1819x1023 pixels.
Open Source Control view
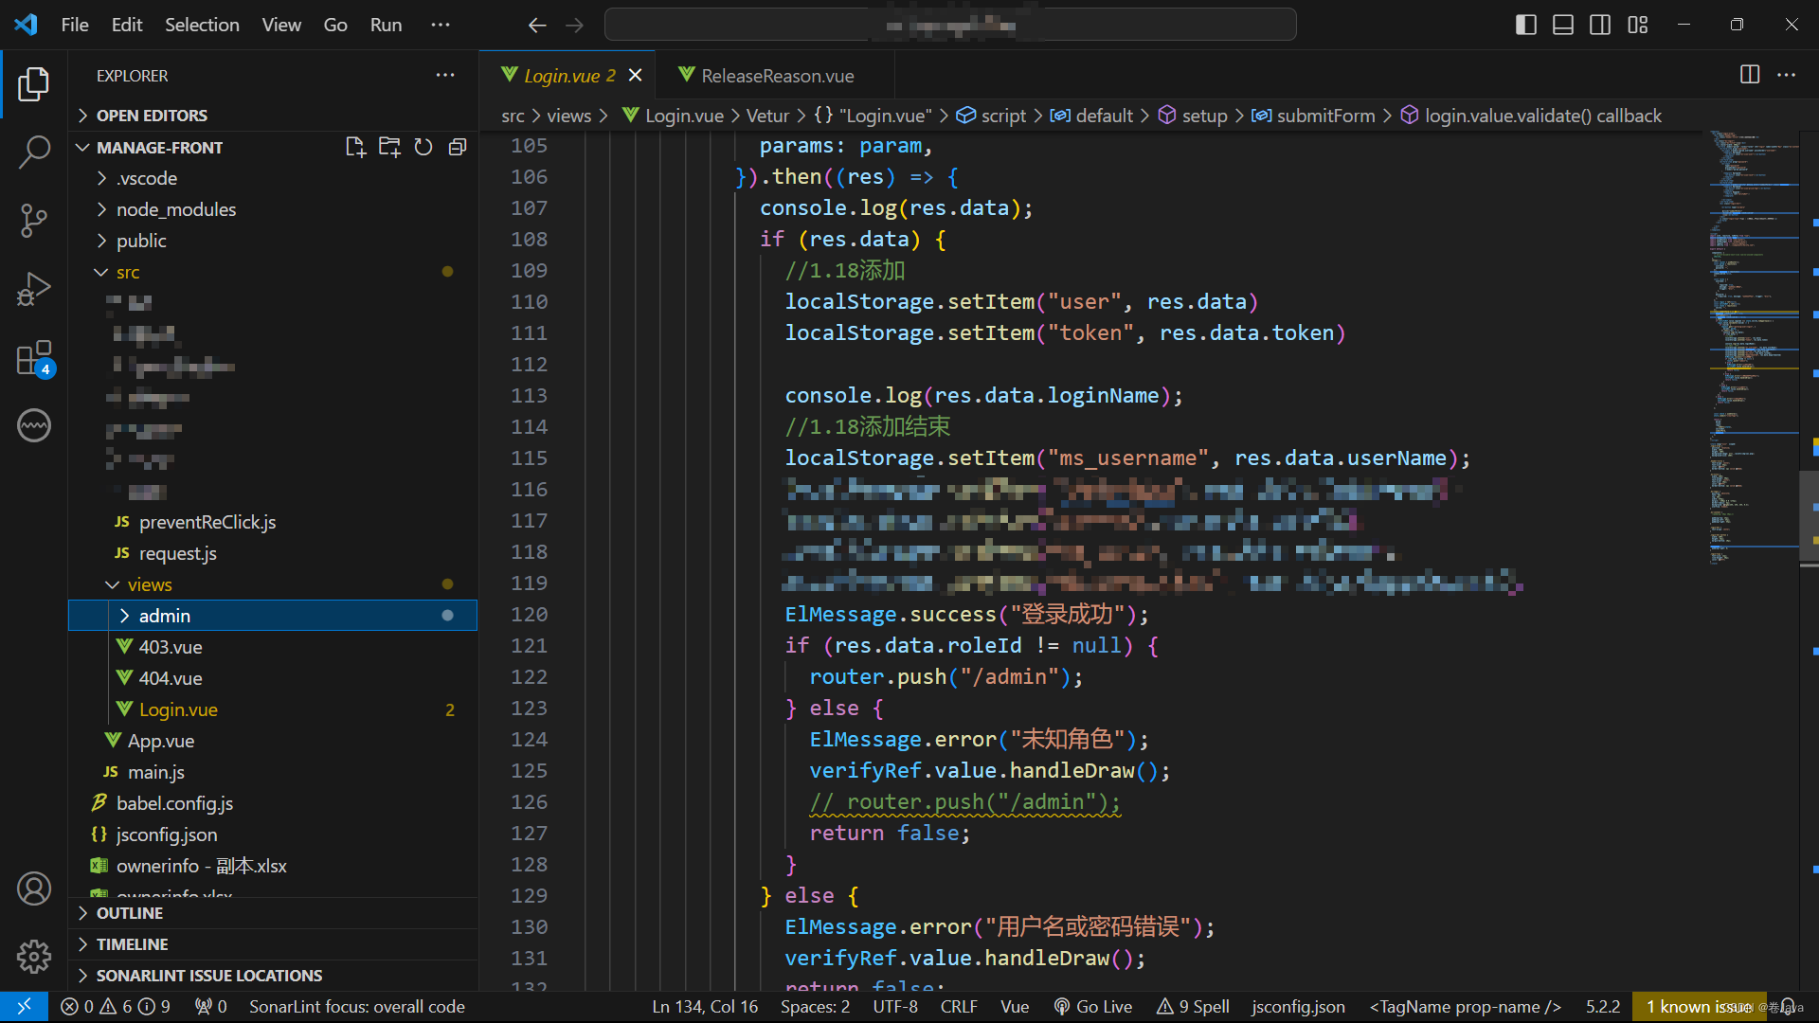34,221
